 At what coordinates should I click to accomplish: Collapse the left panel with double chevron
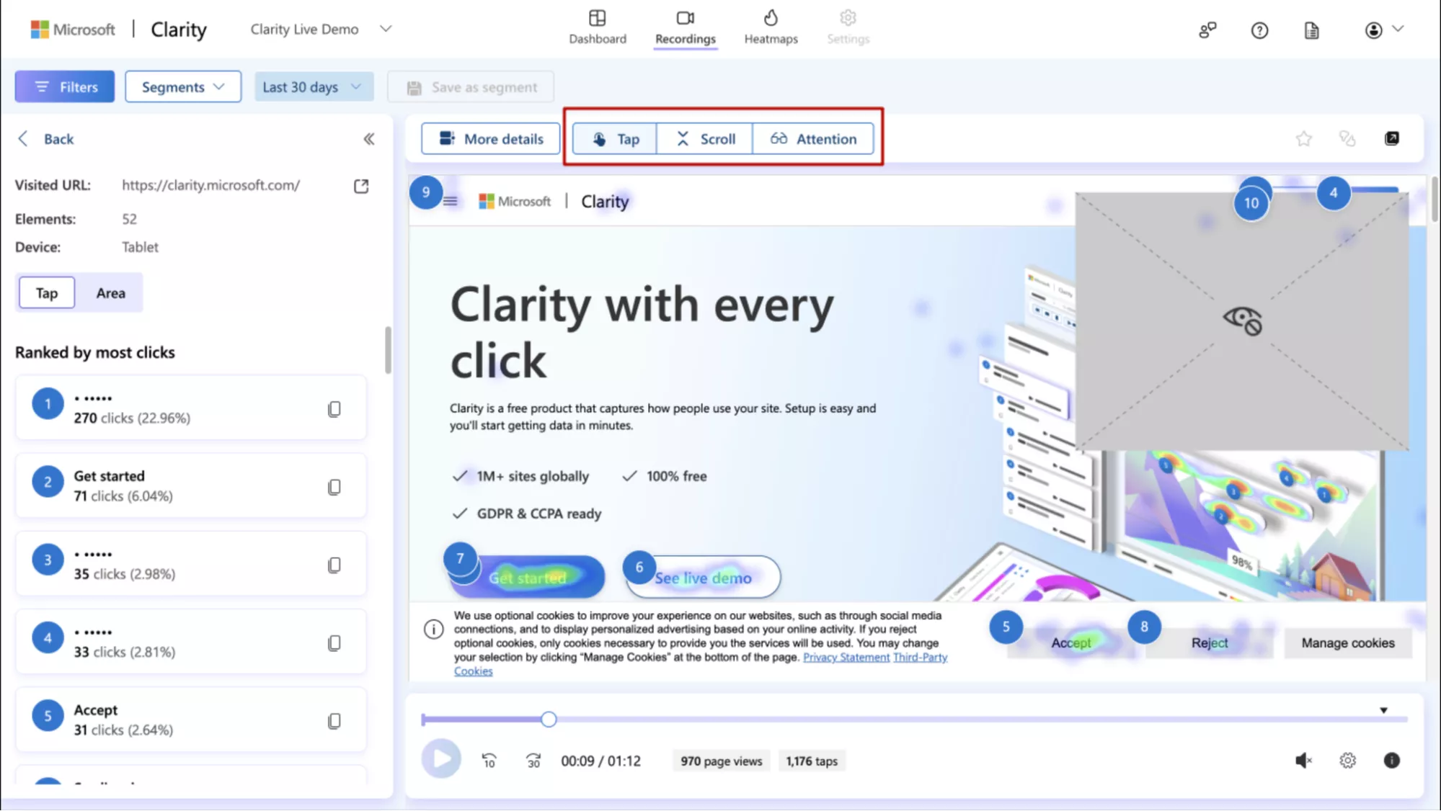pyautogui.click(x=368, y=139)
